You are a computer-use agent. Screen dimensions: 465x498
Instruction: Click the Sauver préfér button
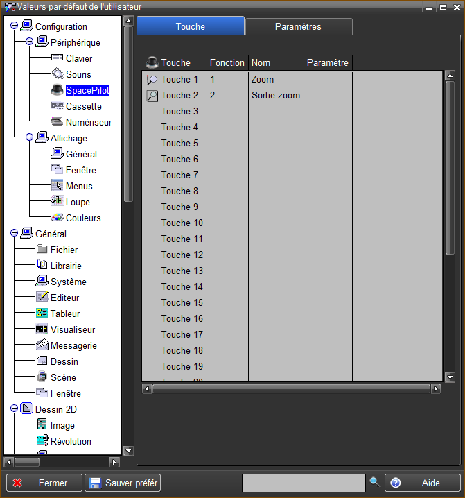pos(123,483)
